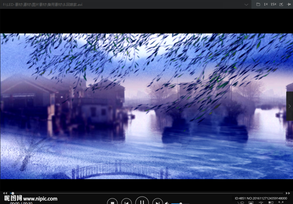
Task: Toggle VR mode
Action: [x=241, y=203]
